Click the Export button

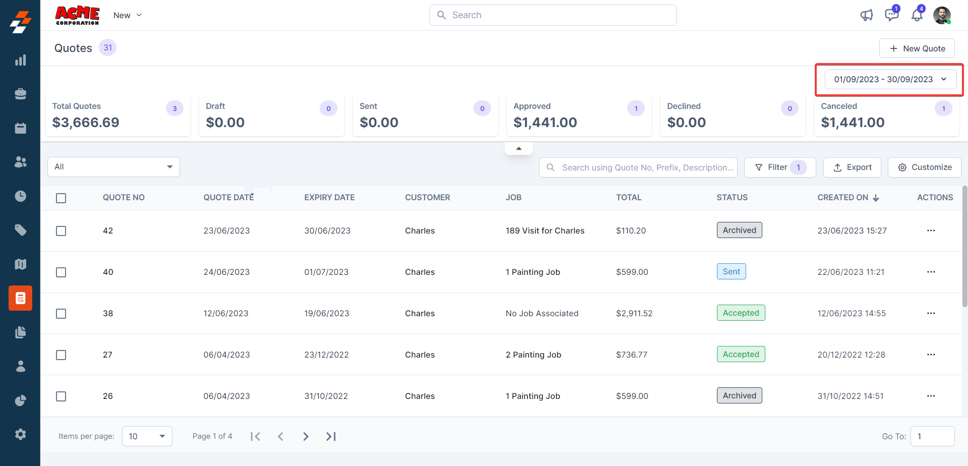click(x=852, y=167)
